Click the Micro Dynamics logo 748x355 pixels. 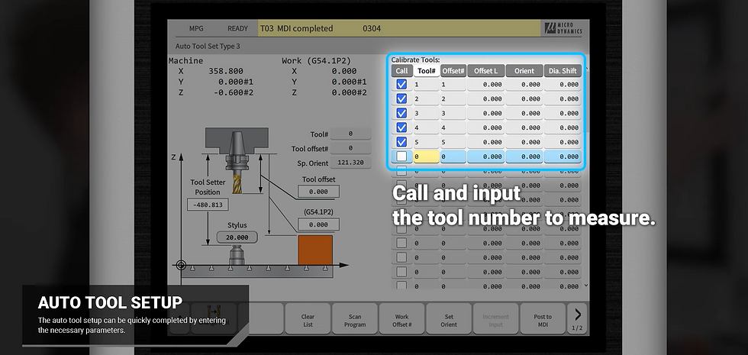pyautogui.click(x=564, y=27)
